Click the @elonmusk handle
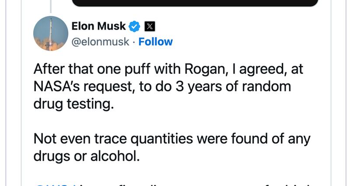Viewport: 350px width, 186px height. pos(101,41)
